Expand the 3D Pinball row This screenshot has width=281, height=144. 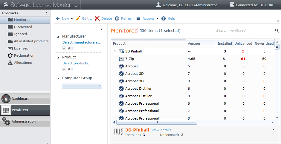pyautogui.click(x=114, y=51)
